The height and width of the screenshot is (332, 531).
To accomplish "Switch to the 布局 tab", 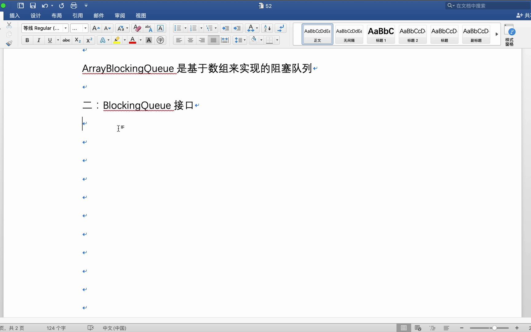I will tap(57, 16).
